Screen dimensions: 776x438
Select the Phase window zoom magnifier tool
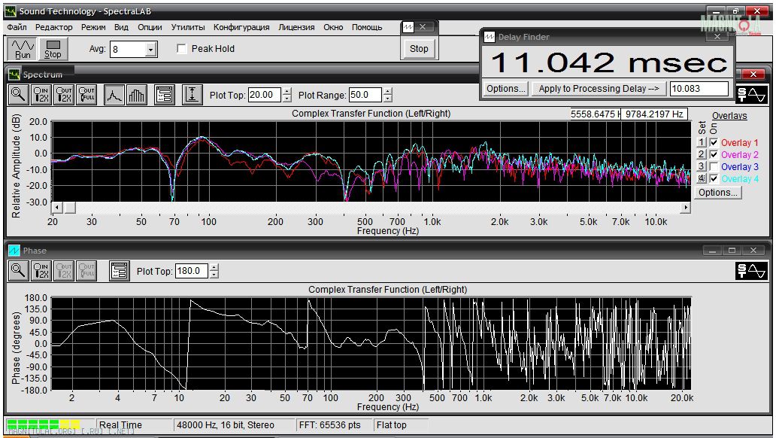coord(18,270)
